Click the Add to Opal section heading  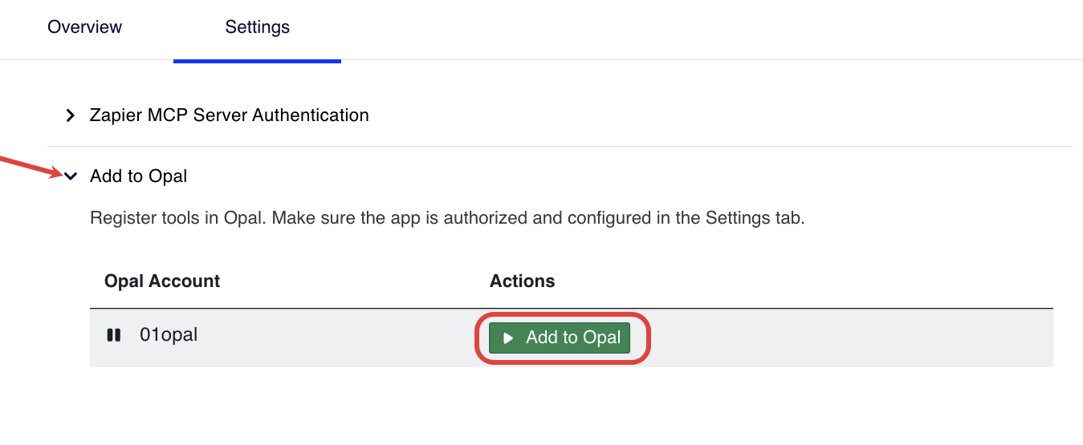point(139,176)
